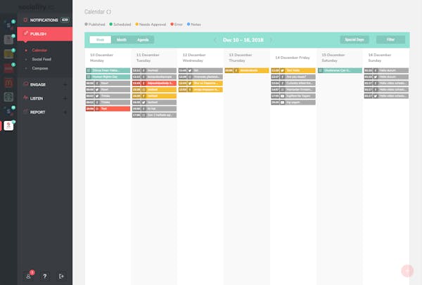This screenshot has height=285, width=422.
Task: Open the Compose page
Action: [40, 68]
